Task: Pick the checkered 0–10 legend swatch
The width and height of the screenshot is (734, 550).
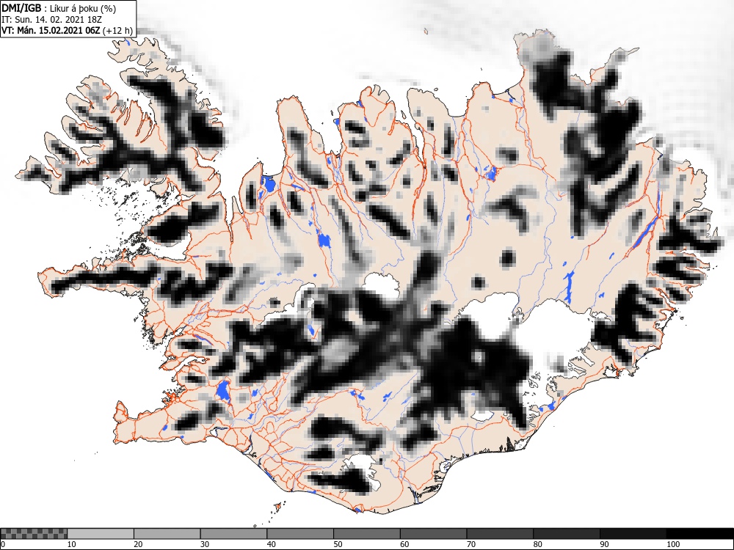Action: [x=34, y=534]
